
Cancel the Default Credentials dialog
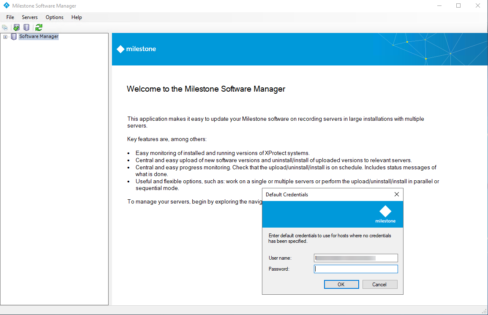[x=380, y=285]
